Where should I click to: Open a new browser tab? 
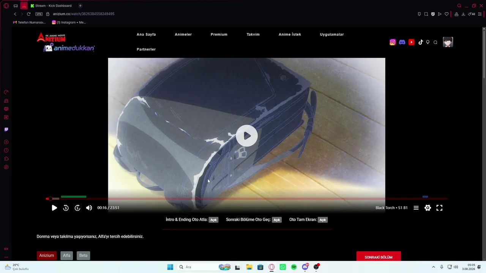(80, 6)
